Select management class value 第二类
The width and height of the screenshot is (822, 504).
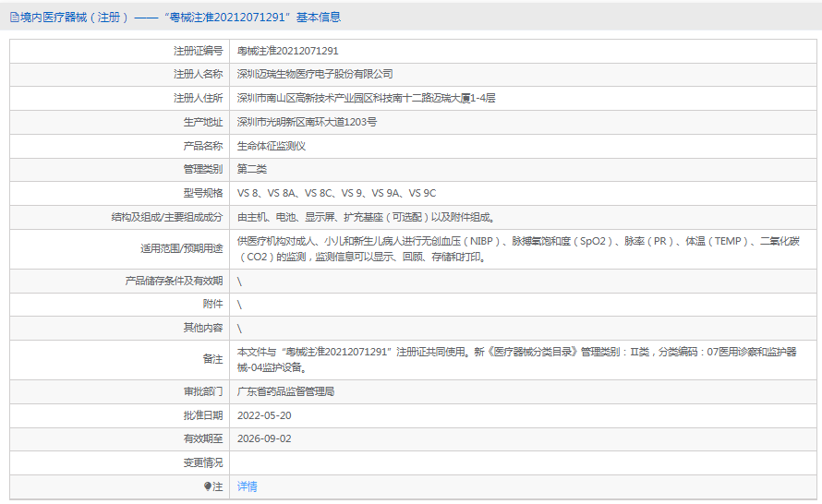tap(251, 169)
